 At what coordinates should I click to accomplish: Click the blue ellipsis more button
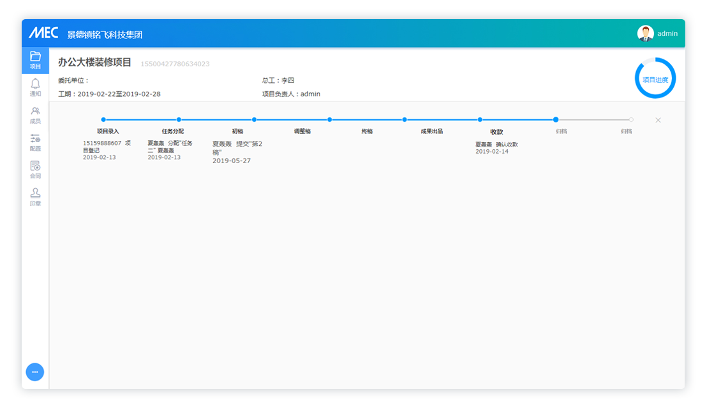coord(35,372)
